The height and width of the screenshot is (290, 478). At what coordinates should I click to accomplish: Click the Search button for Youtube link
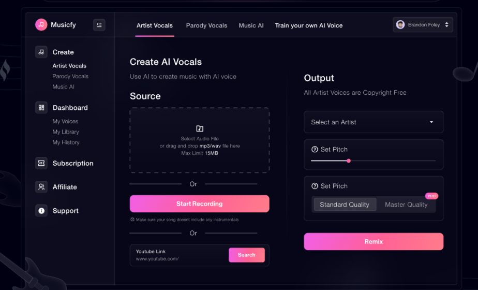[x=247, y=255]
